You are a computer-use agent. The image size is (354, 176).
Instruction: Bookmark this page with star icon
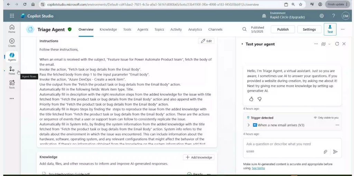300,4
